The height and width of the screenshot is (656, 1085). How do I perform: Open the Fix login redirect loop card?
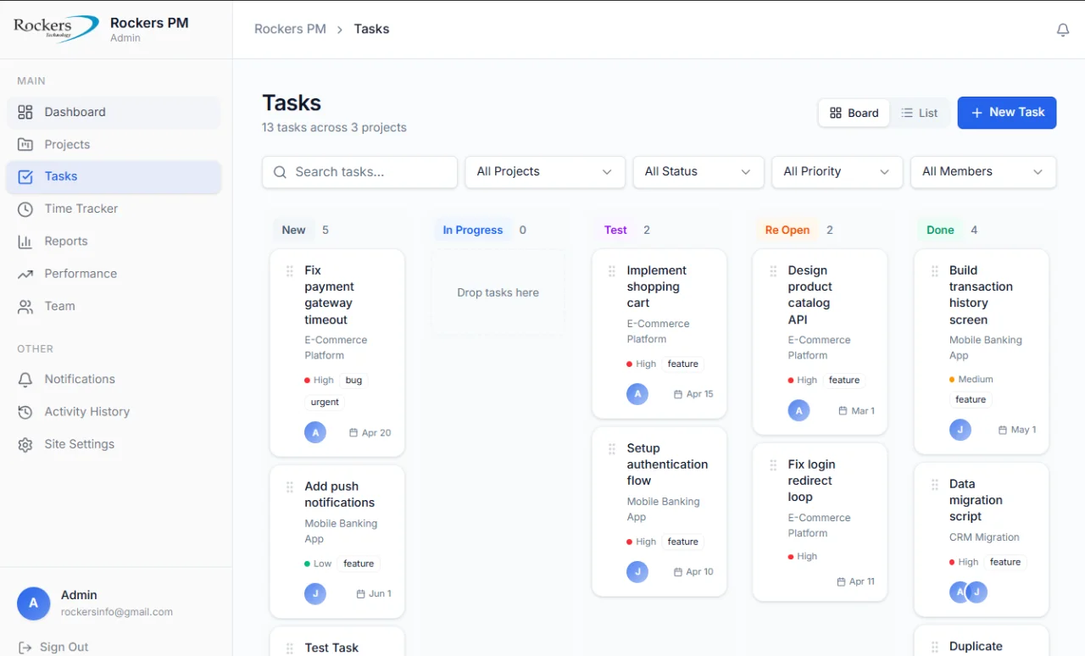[820, 522]
